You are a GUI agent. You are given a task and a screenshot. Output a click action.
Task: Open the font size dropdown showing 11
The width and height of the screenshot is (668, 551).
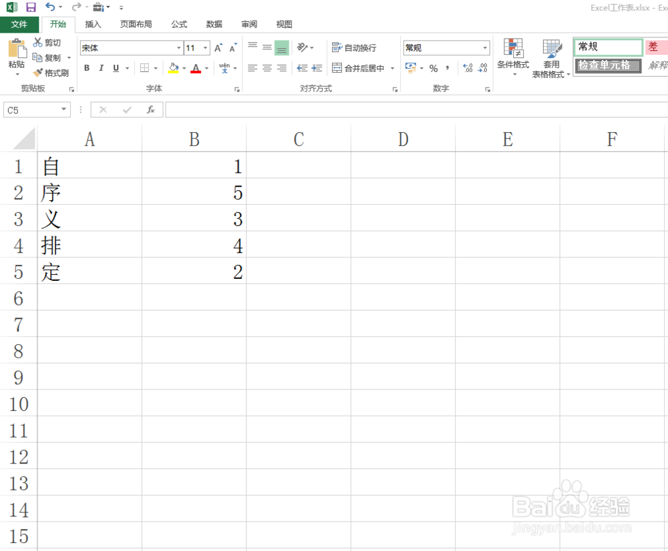point(205,47)
